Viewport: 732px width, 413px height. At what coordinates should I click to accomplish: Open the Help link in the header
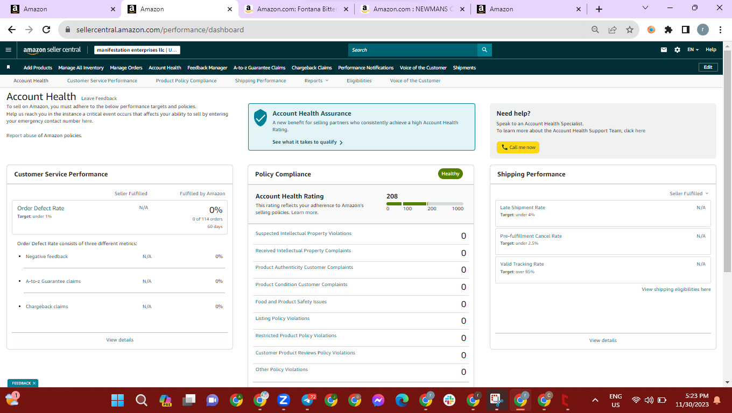tap(711, 50)
